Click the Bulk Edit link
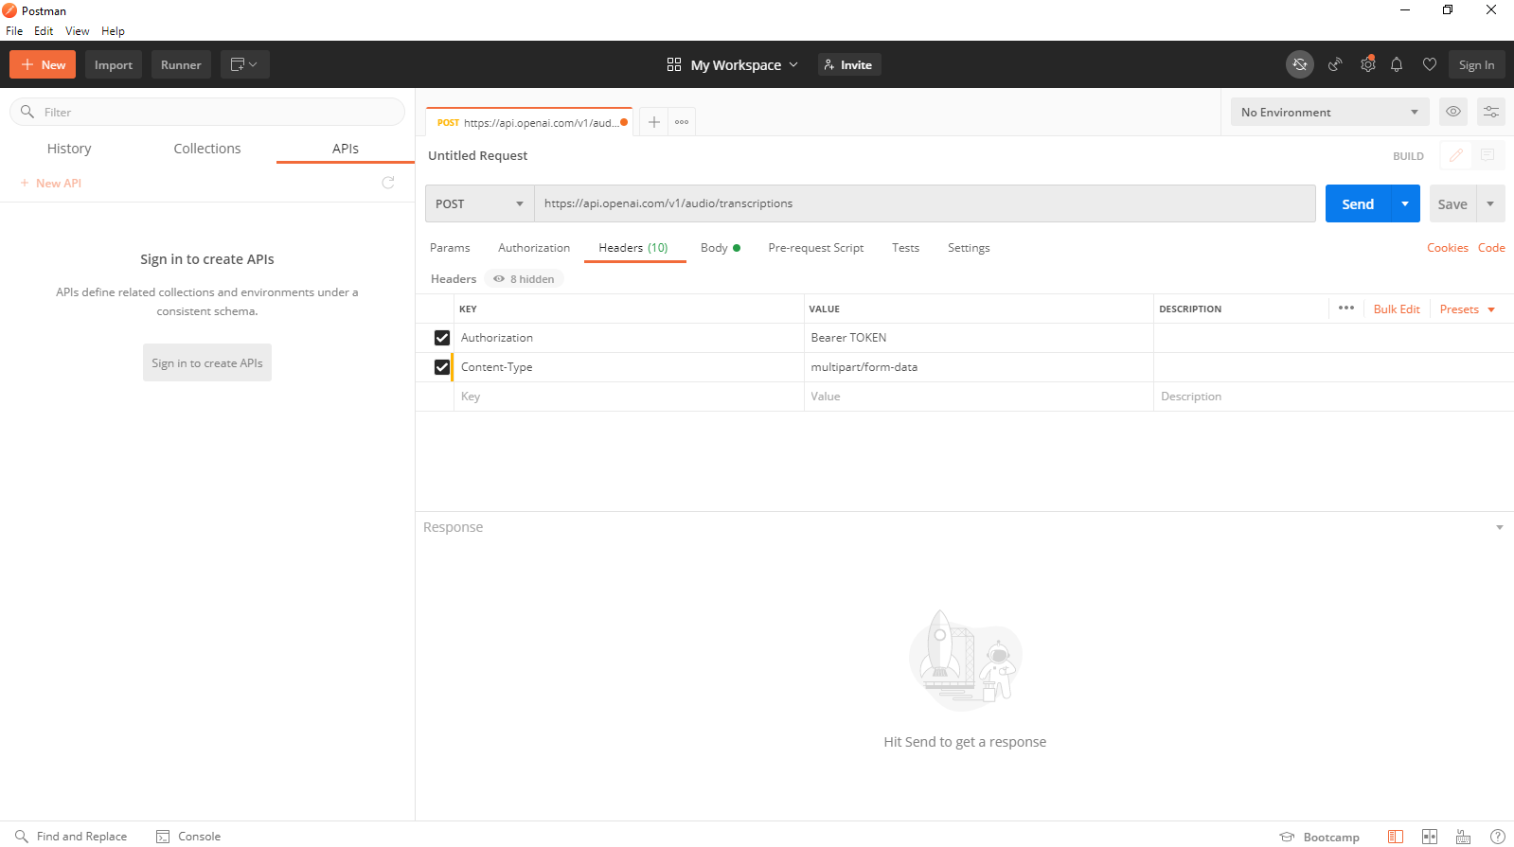 click(1397, 309)
